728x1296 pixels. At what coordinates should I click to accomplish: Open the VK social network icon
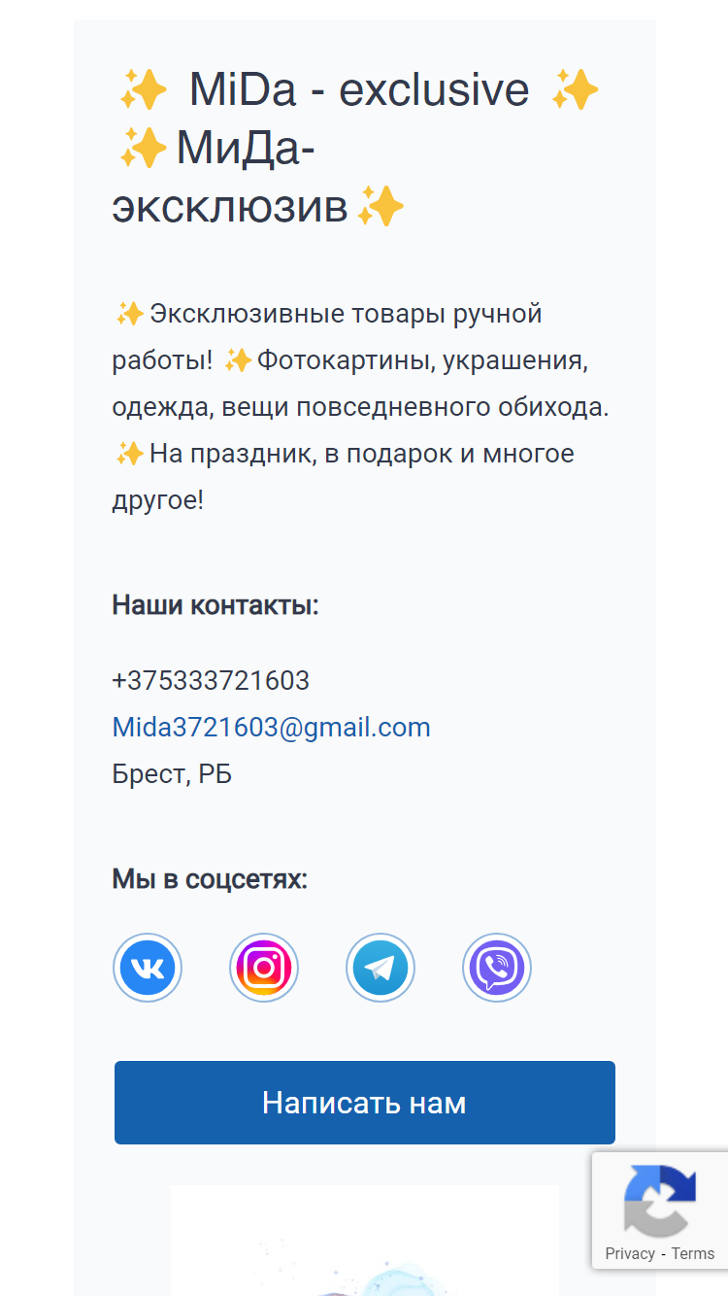148,968
